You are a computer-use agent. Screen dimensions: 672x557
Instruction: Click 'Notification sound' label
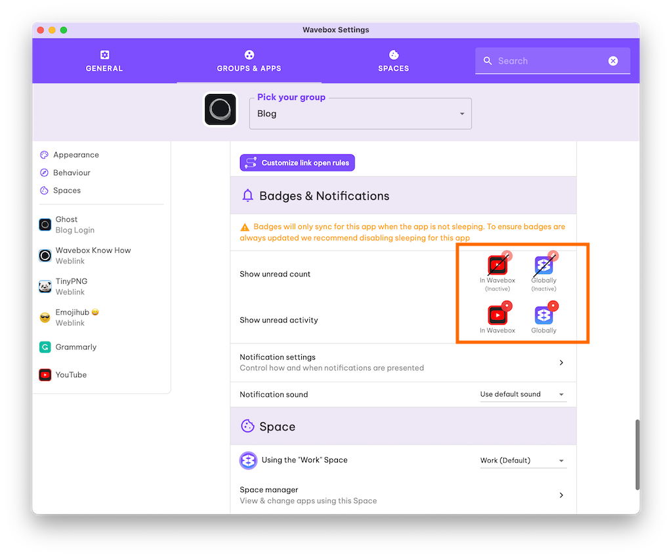[x=274, y=394]
